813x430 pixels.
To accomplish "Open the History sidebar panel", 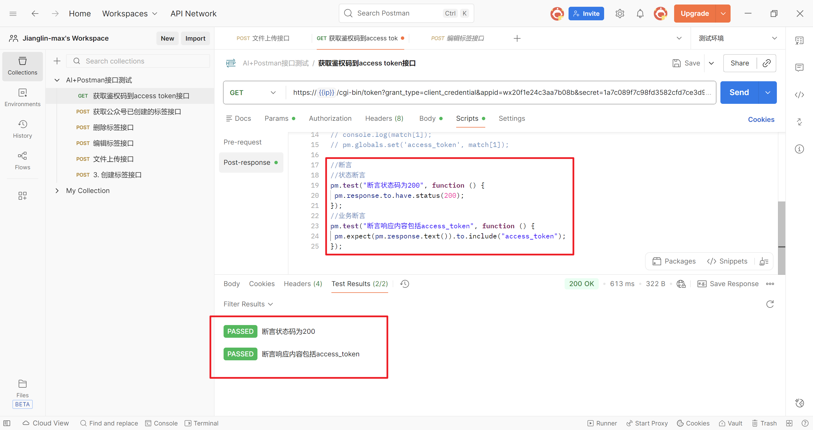I will pos(22,129).
